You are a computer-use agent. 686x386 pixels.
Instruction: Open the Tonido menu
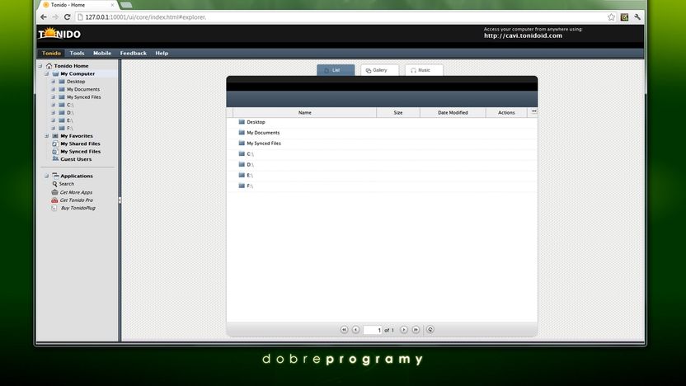(x=51, y=53)
